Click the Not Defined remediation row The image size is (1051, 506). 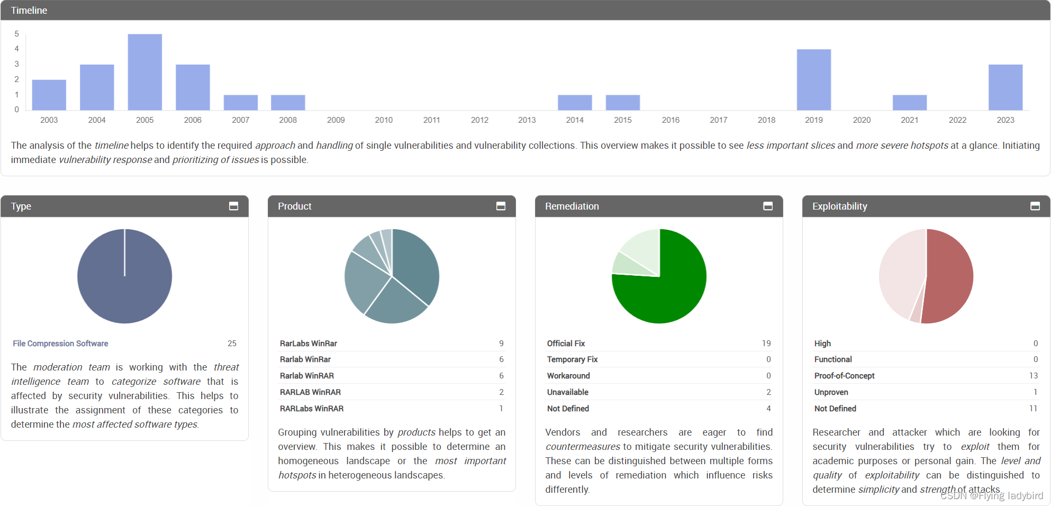[x=659, y=409]
